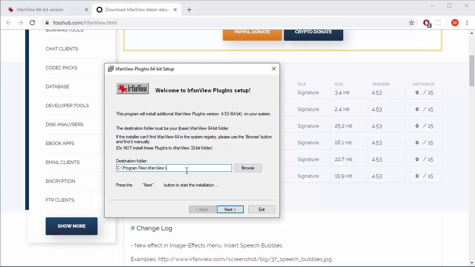Viewport: 475px width, 267px height.
Task: Open the CODEC PACKS category
Action: tap(61, 67)
